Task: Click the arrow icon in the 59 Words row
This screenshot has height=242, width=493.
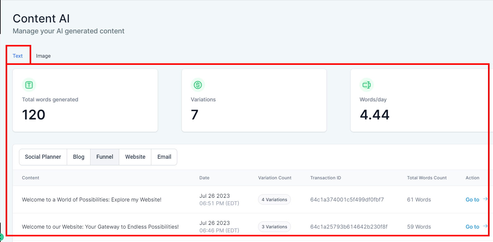Action: (485, 226)
